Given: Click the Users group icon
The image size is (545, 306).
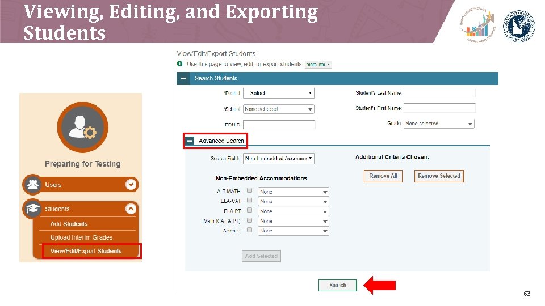Looking at the screenshot, I should 33,184.
